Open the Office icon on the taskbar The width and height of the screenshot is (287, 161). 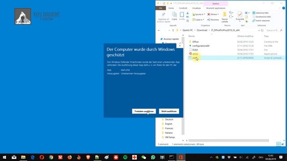point(181,157)
